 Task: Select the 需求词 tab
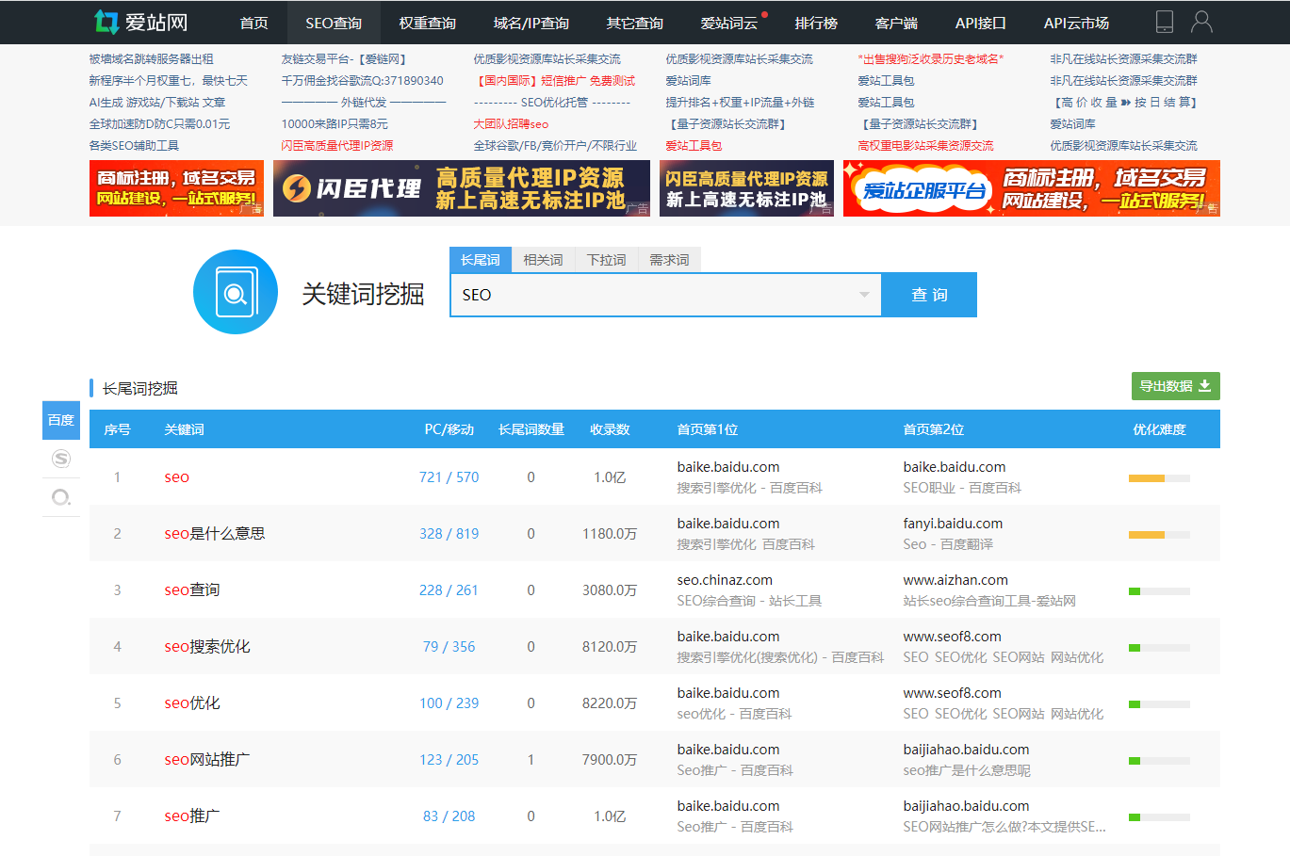point(669,260)
